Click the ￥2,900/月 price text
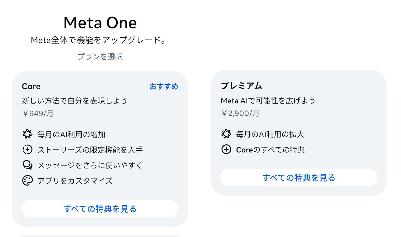 [x=240, y=114]
